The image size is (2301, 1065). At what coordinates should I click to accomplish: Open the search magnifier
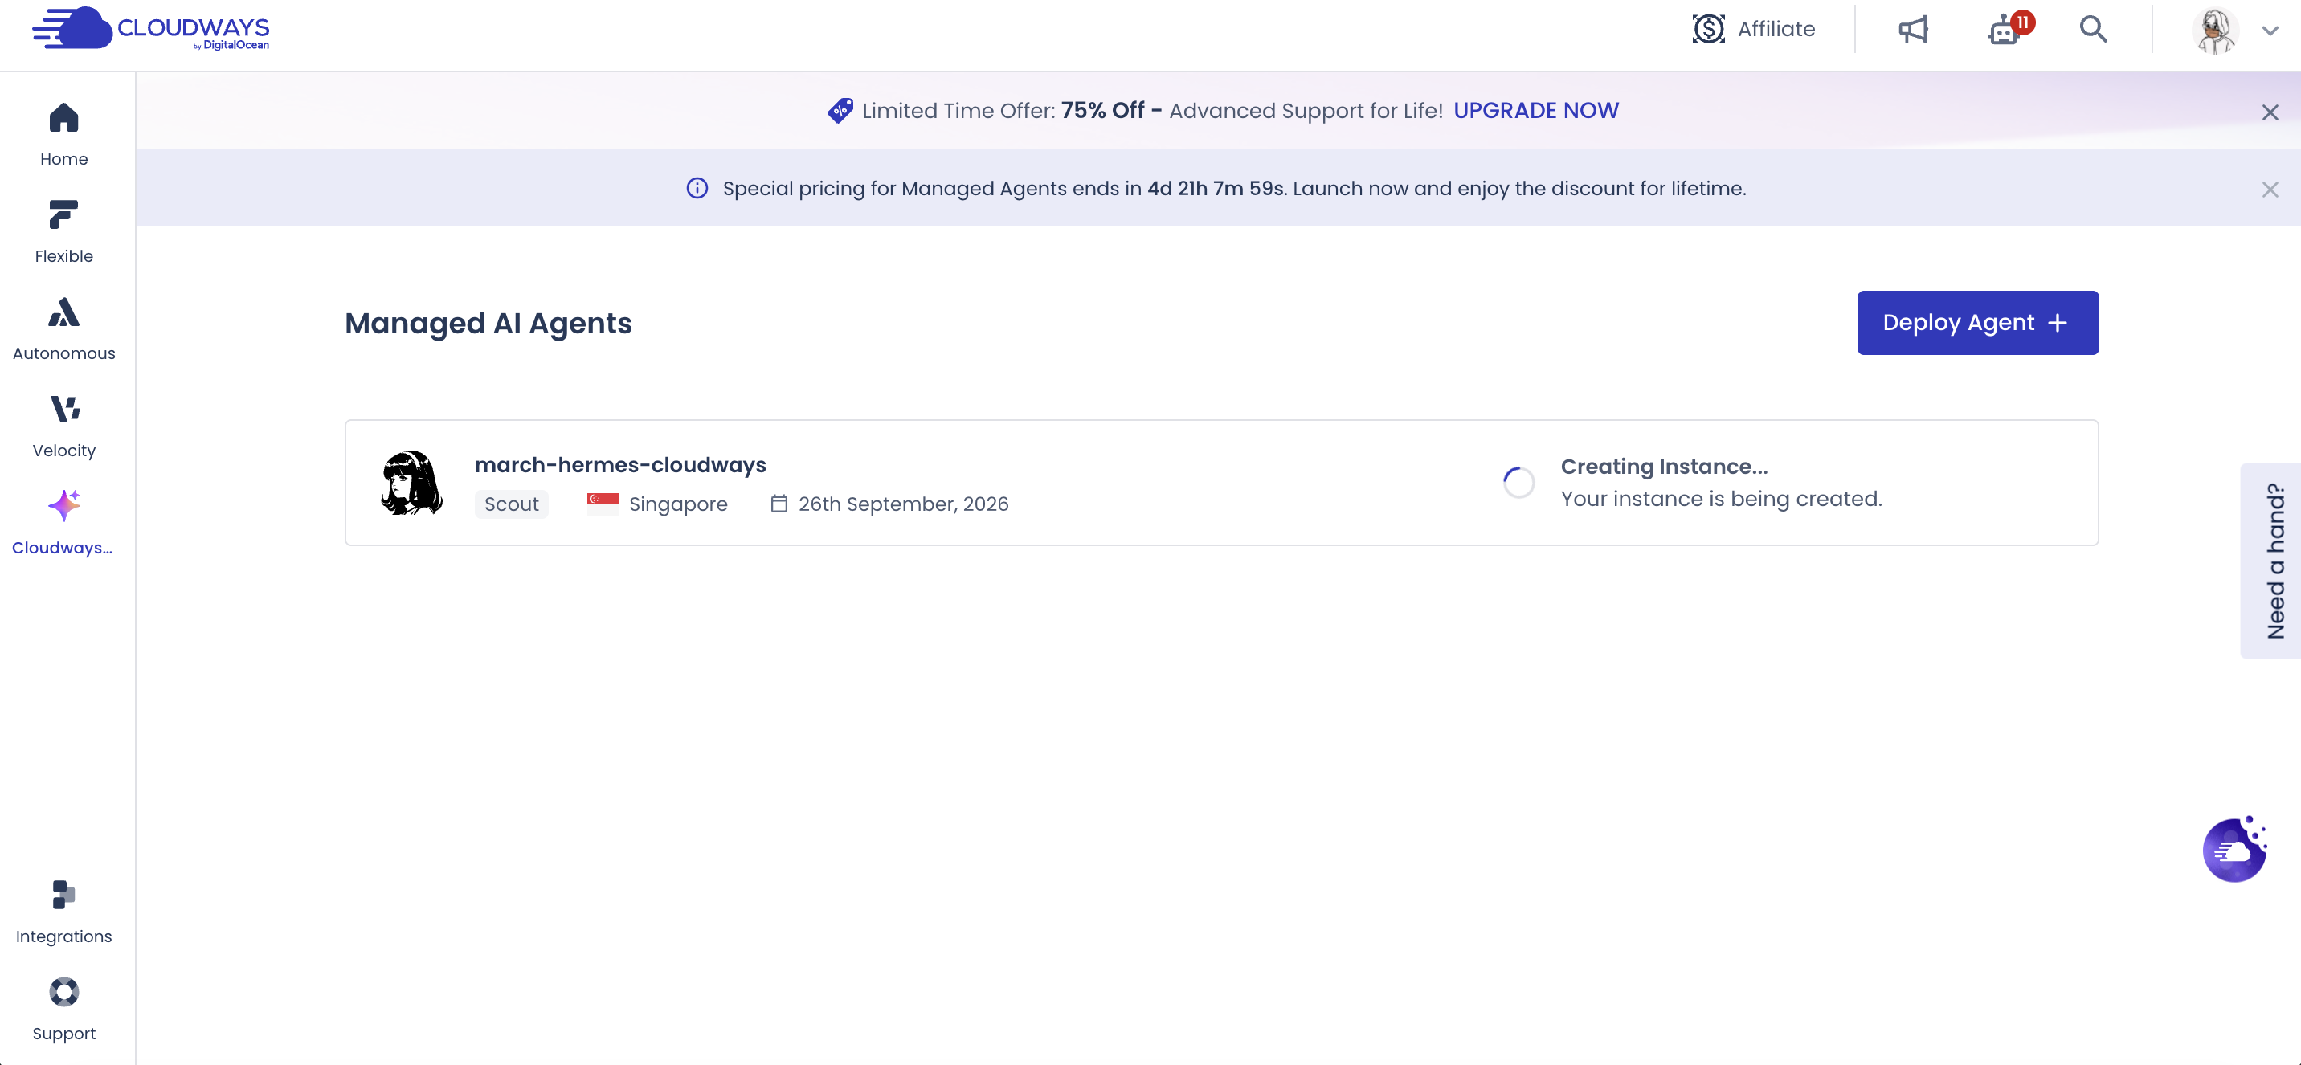click(2093, 29)
